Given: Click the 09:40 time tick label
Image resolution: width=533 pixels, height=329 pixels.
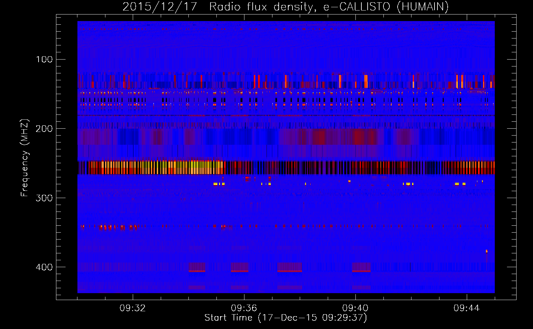Looking at the screenshot, I should [x=355, y=308].
